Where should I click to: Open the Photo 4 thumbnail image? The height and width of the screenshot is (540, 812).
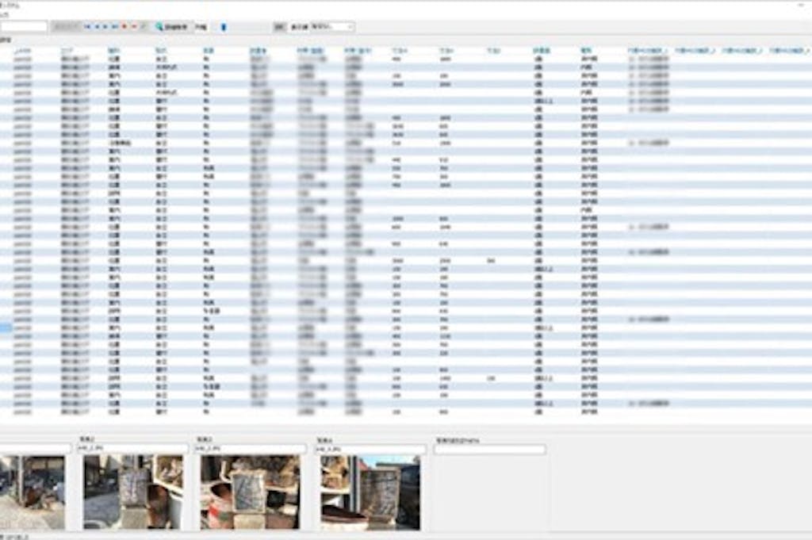(x=370, y=492)
